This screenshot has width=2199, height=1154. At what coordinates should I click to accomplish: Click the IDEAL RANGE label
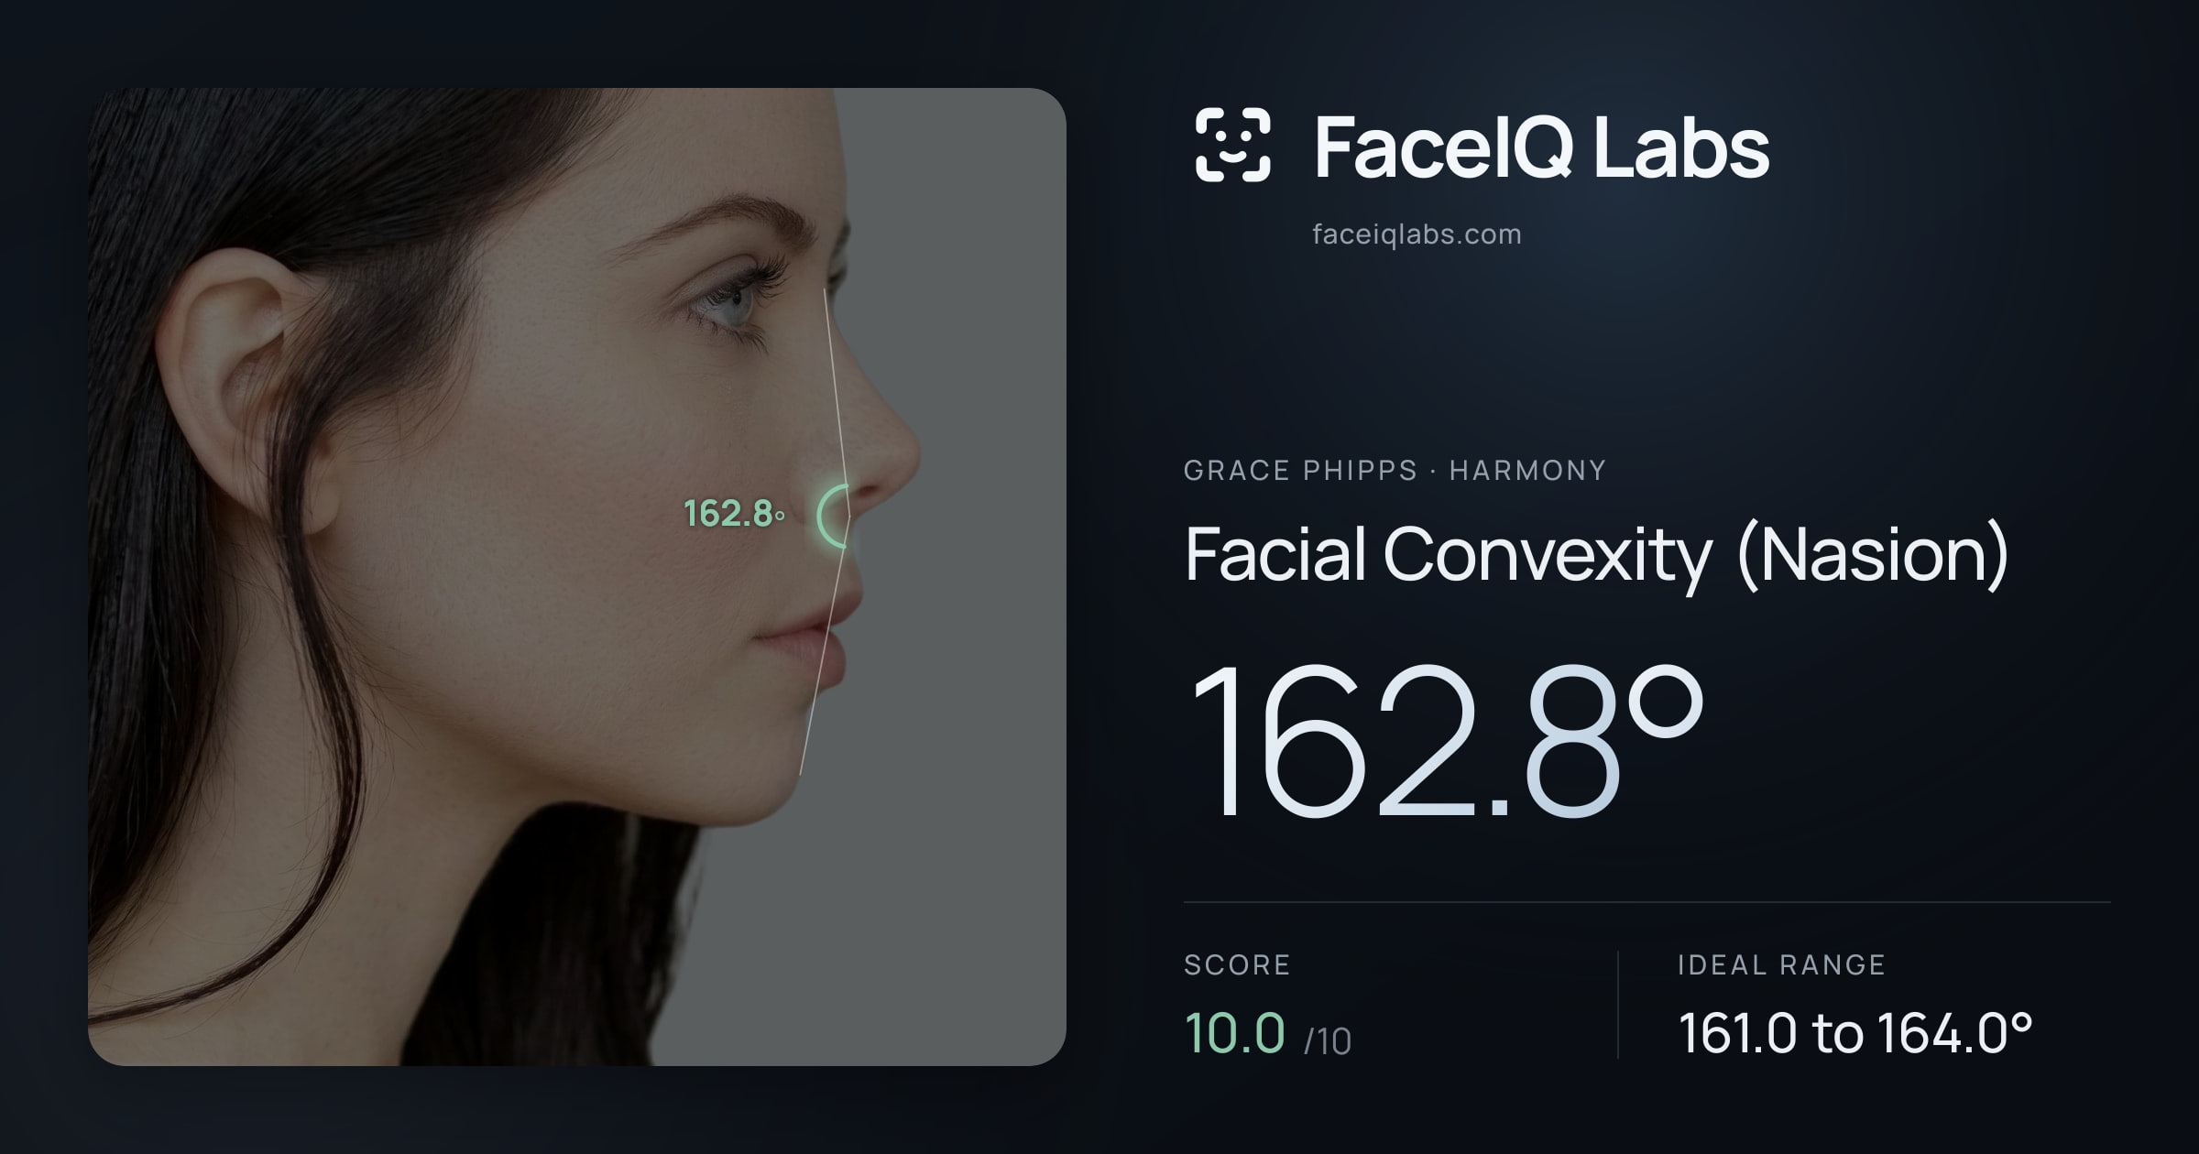click(x=1781, y=964)
